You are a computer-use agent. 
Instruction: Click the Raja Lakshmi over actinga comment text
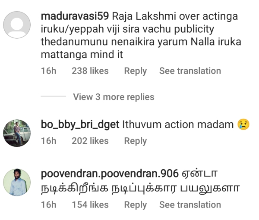point(141,35)
